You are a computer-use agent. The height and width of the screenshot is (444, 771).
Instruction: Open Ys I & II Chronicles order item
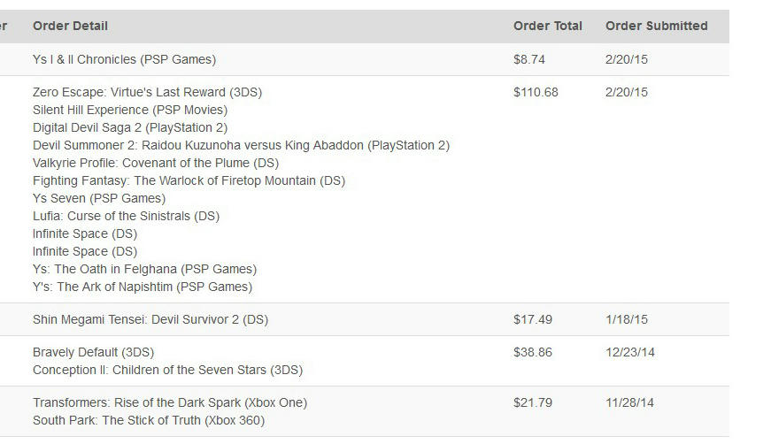(124, 60)
